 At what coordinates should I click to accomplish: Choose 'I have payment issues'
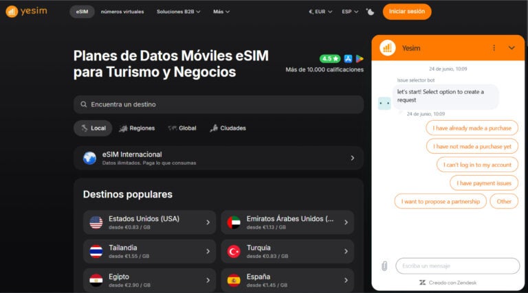484,183
